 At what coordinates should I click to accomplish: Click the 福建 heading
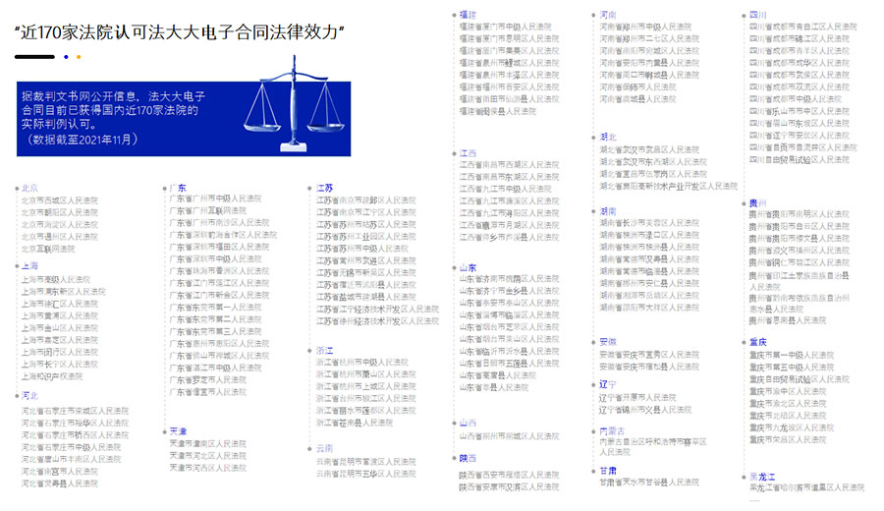[x=468, y=15]
